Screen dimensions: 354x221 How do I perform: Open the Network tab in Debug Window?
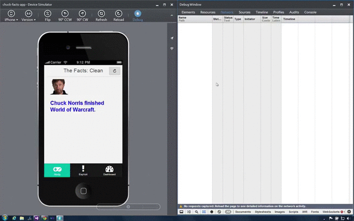pos(227,12)
